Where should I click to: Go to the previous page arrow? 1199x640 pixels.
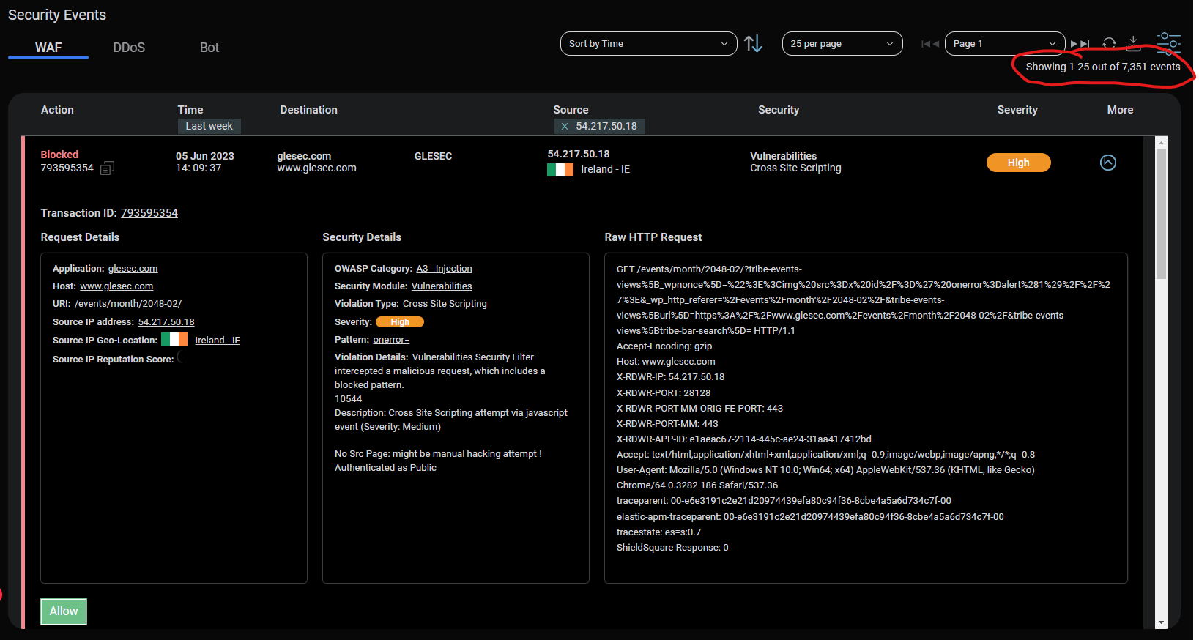[x=935, y=44]
